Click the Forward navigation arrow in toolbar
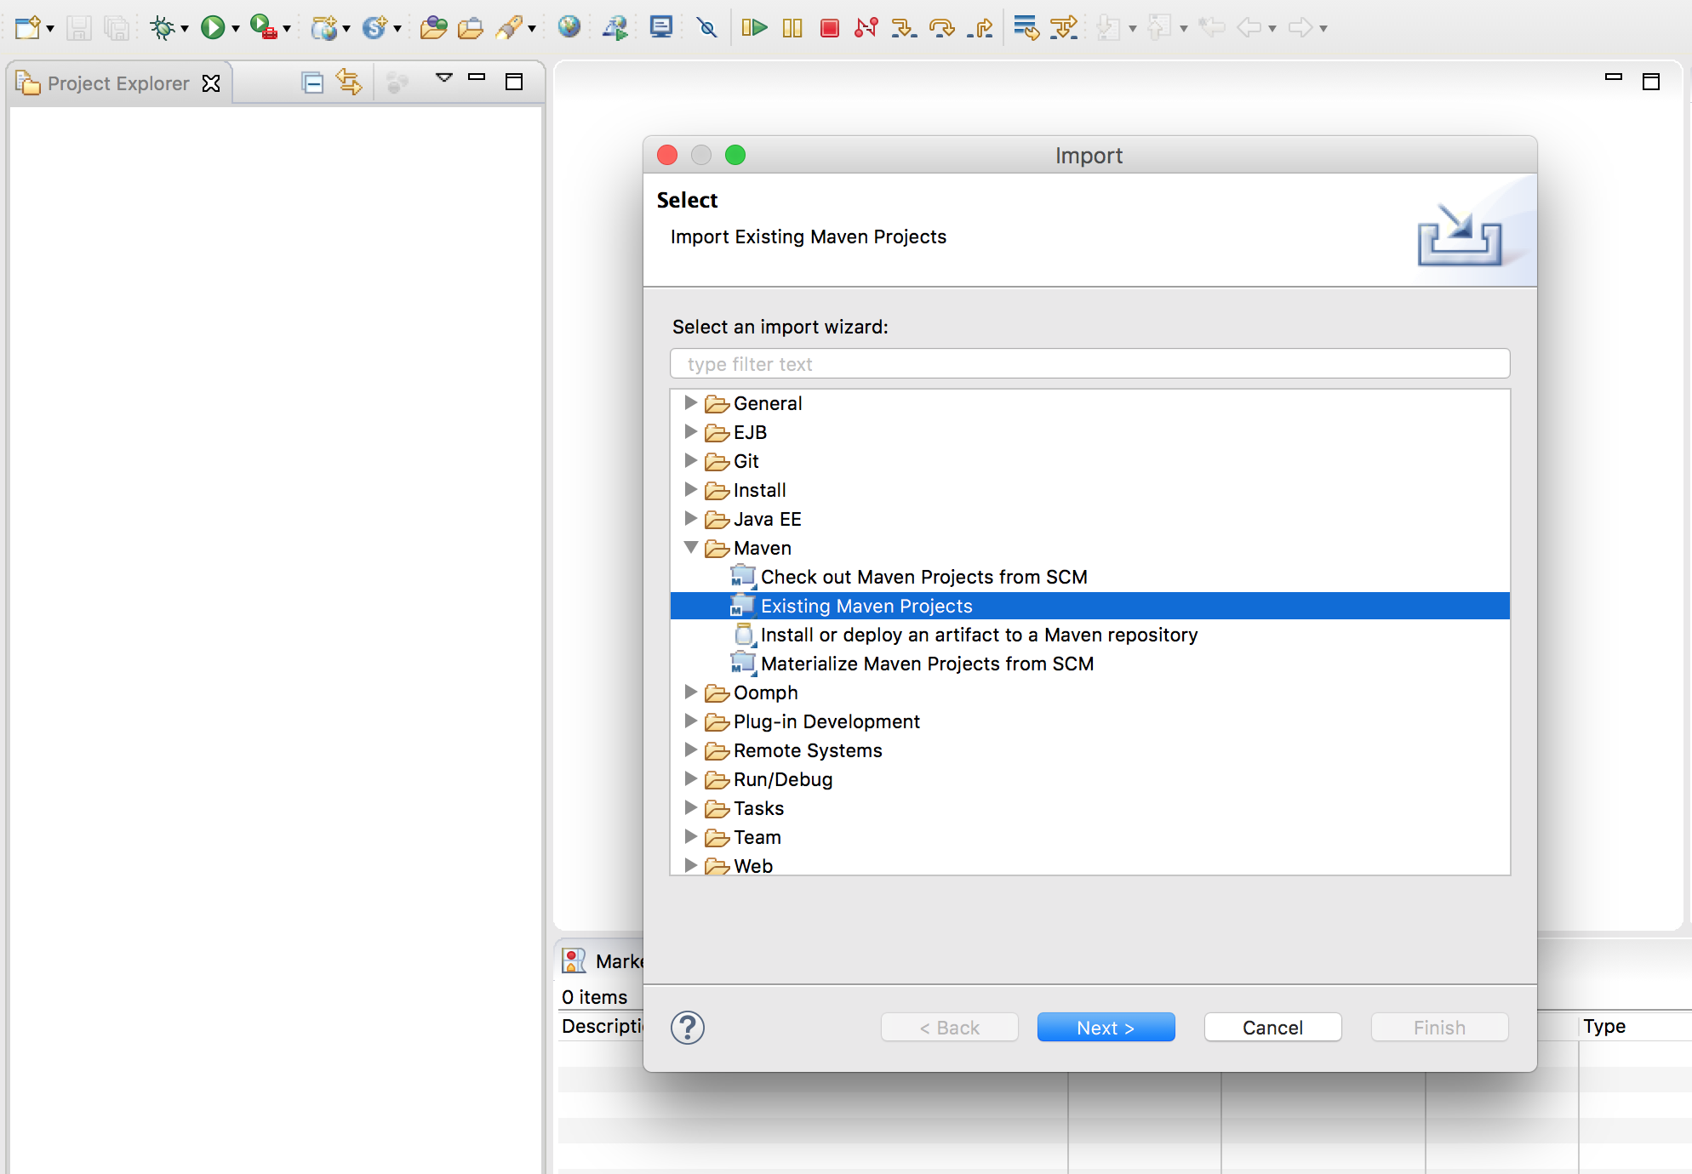This screenshot has width=1692, height=1174. coord(1300,28)
